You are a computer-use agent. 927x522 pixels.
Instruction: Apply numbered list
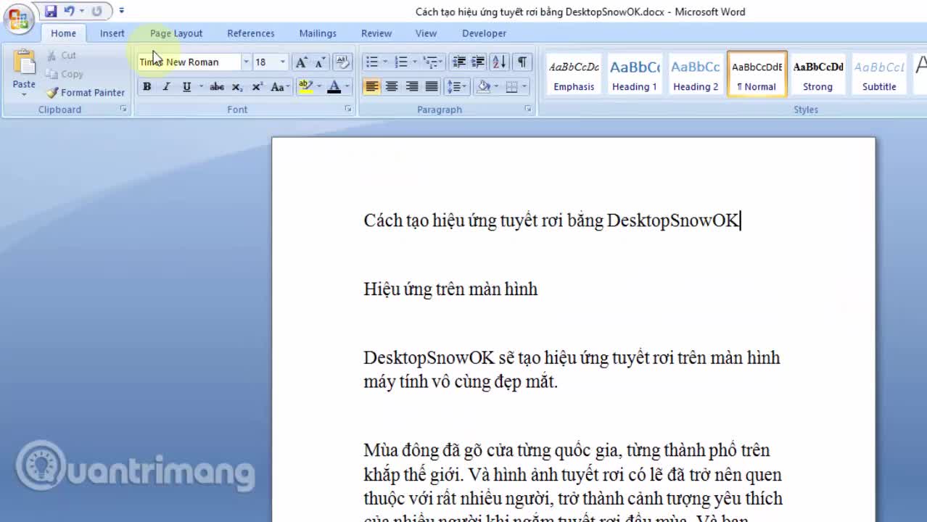[x=401, y=62]
